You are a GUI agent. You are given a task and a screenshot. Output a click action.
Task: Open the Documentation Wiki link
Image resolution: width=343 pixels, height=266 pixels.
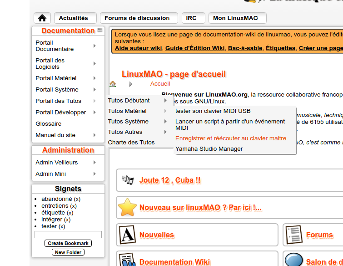point(175,262)
